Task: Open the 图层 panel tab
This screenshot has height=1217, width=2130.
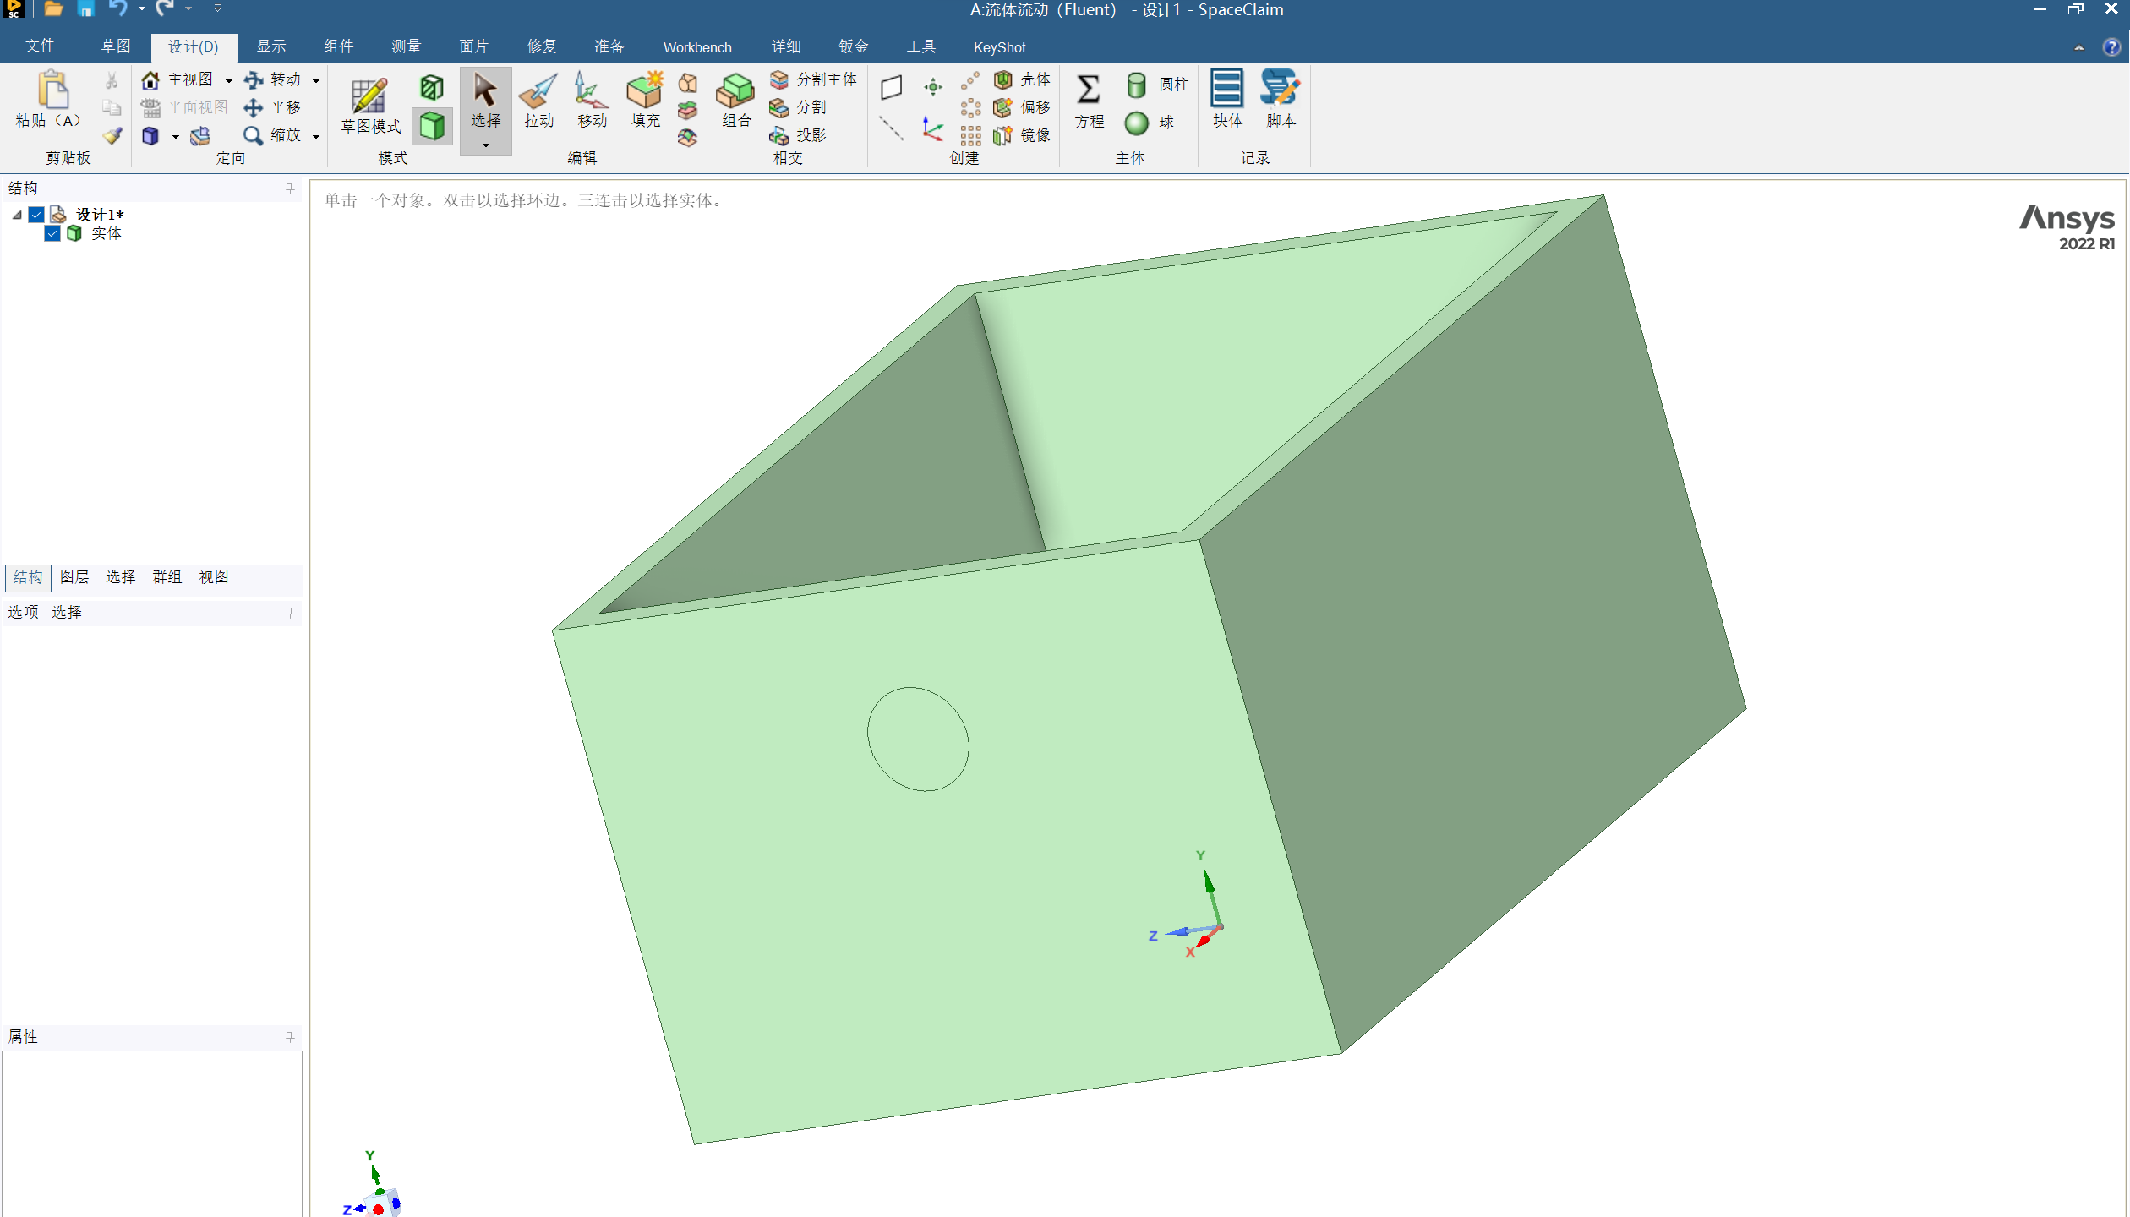Action: point(74,576)
